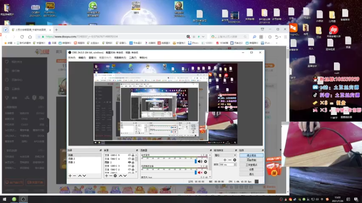Open the browser hamburger main menu
Screen dimensions: 362x203
[286, 37]
